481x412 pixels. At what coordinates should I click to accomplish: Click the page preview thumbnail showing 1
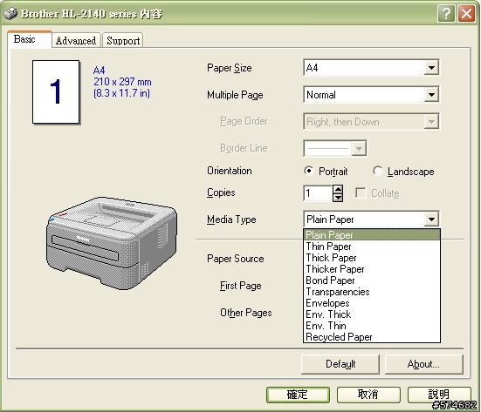click(x=56, y=91)
